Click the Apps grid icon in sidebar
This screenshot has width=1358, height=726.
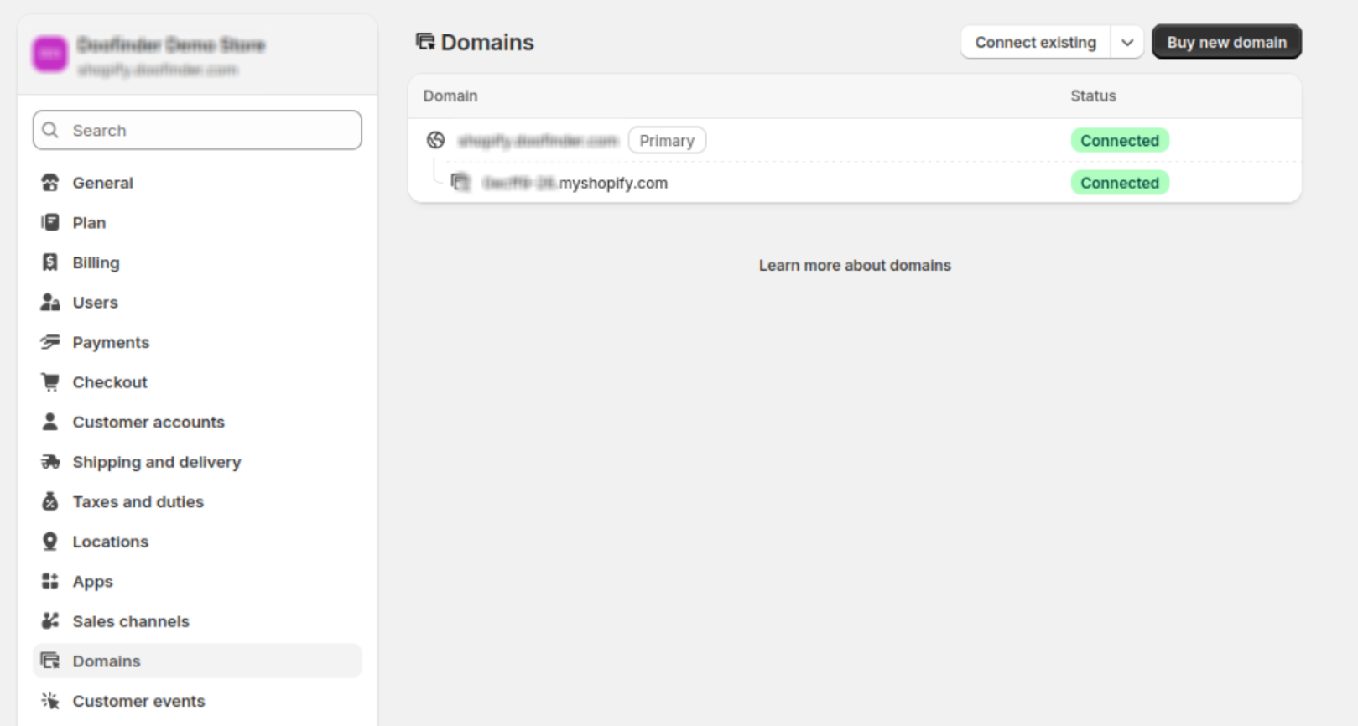pyautogui.click(x=49, y=581)
